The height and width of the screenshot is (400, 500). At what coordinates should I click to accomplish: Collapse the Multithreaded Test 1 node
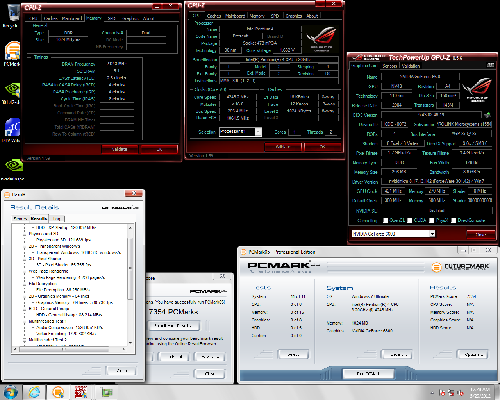pyautogui.click(x=25, y=321)
